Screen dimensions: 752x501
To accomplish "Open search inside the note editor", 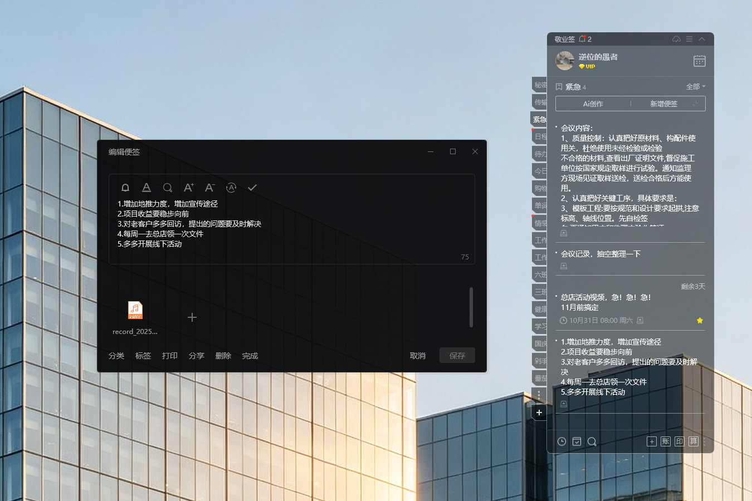I will point(168,188).
